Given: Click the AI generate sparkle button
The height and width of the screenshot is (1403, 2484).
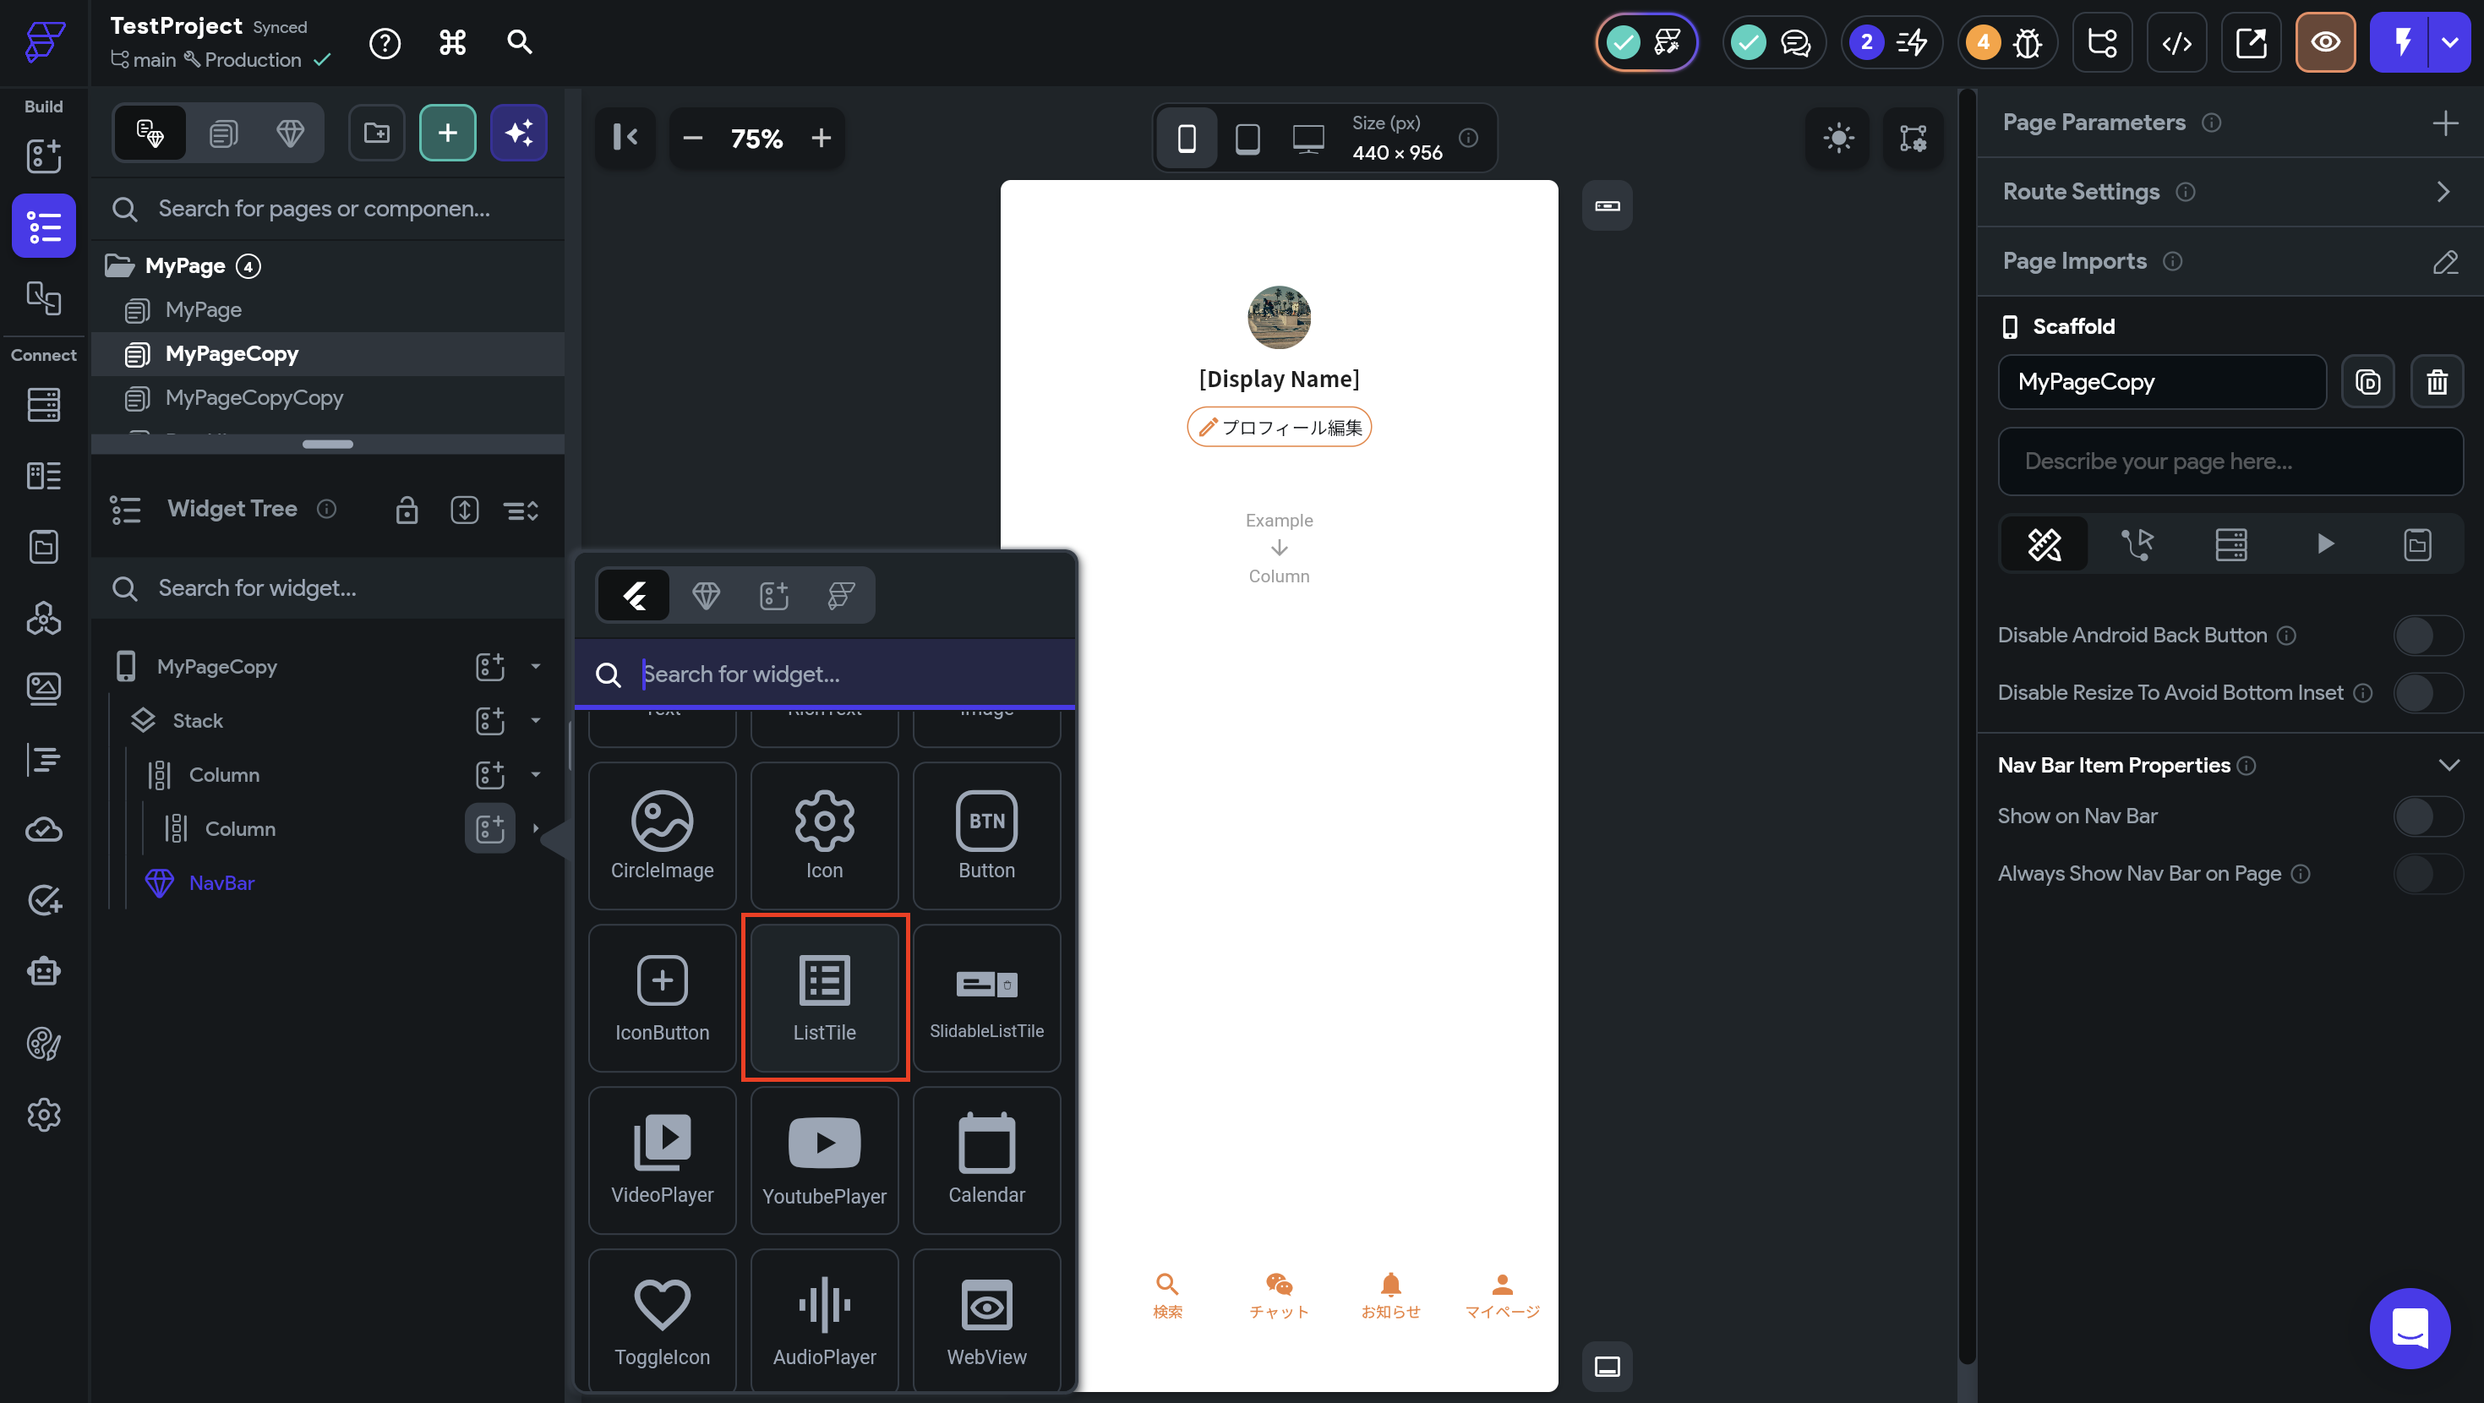Looking at the screenshot, I should click(519, 133).
